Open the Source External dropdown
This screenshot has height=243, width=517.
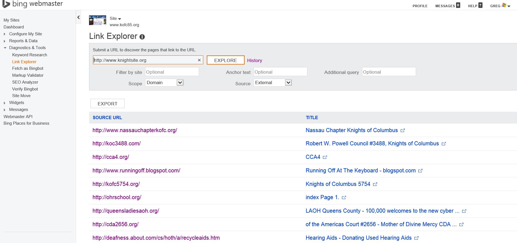(x=273, y=82)
